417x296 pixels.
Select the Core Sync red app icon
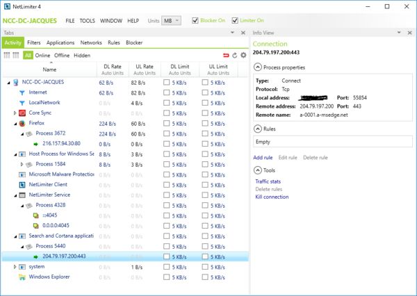click(x=22, y=113)
